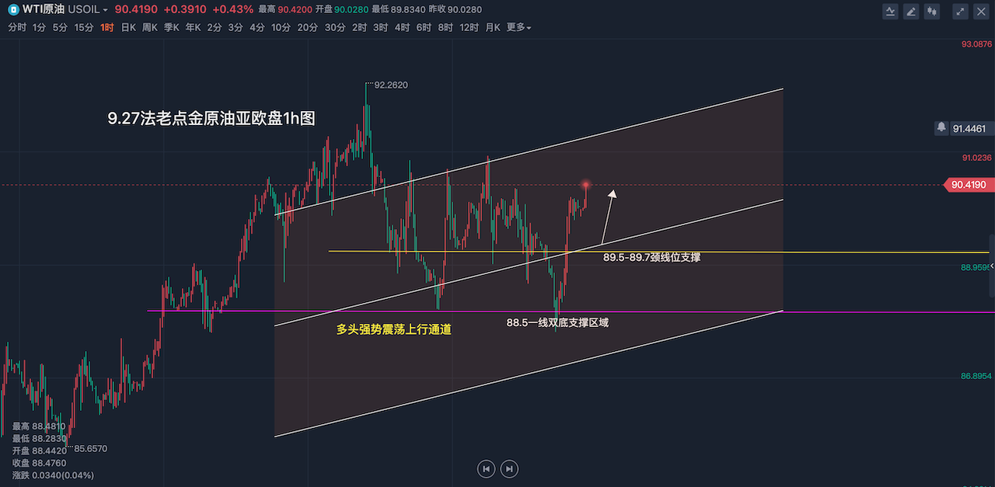This screenshot has height=487, width=995.
Task: Click the WTI原油 symbol logo icon
Action: (13, 9)
